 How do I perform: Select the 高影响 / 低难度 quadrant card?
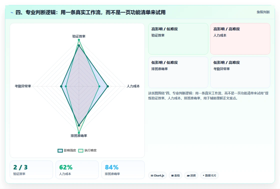(x=178, y=39)
